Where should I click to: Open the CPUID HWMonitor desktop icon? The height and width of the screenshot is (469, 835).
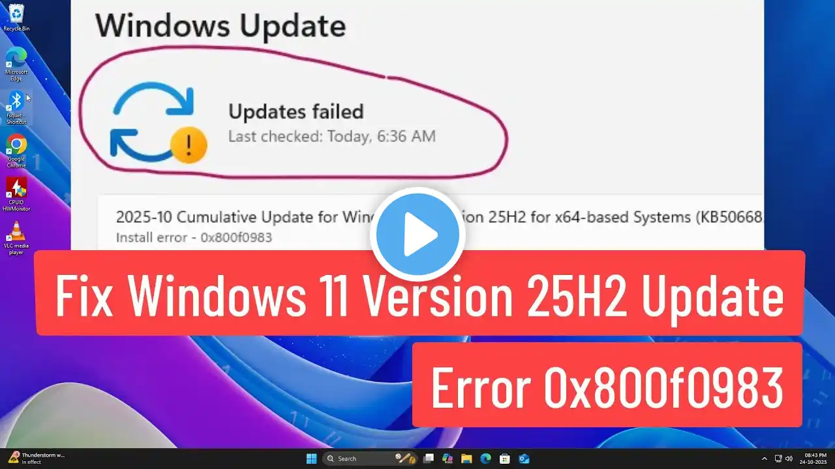[x=16, y=194]
